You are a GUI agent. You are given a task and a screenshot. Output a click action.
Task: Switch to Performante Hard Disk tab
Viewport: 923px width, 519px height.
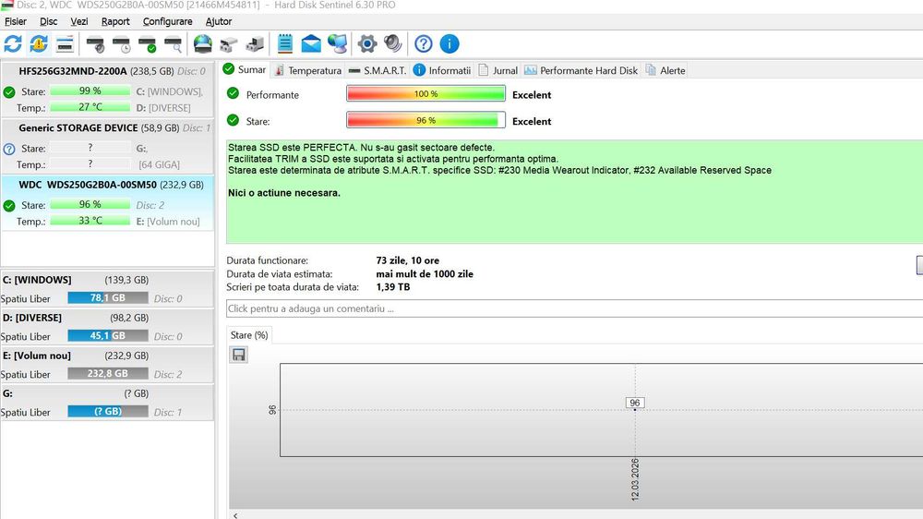[x=581, y=70]
